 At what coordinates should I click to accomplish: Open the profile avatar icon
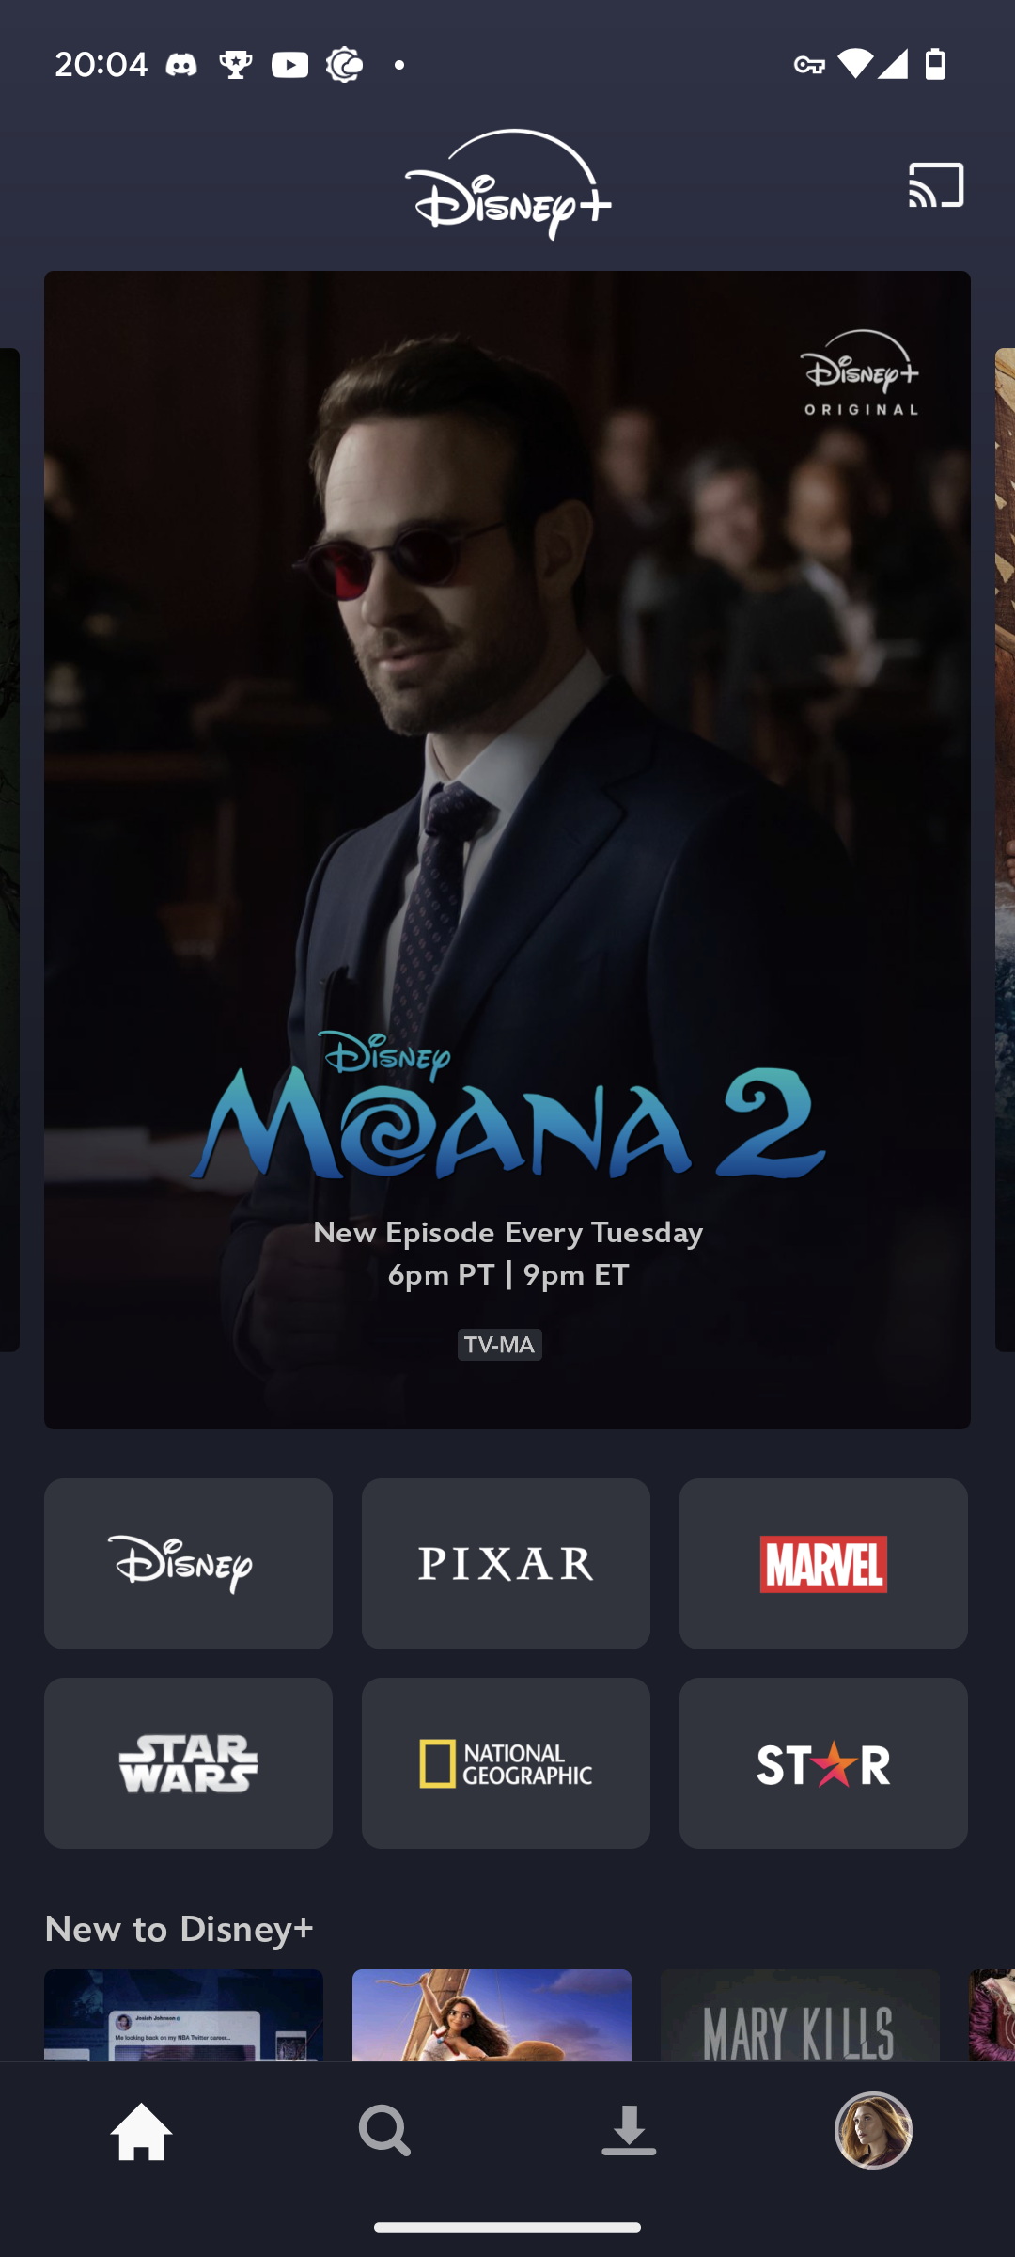click(873, 2130)
